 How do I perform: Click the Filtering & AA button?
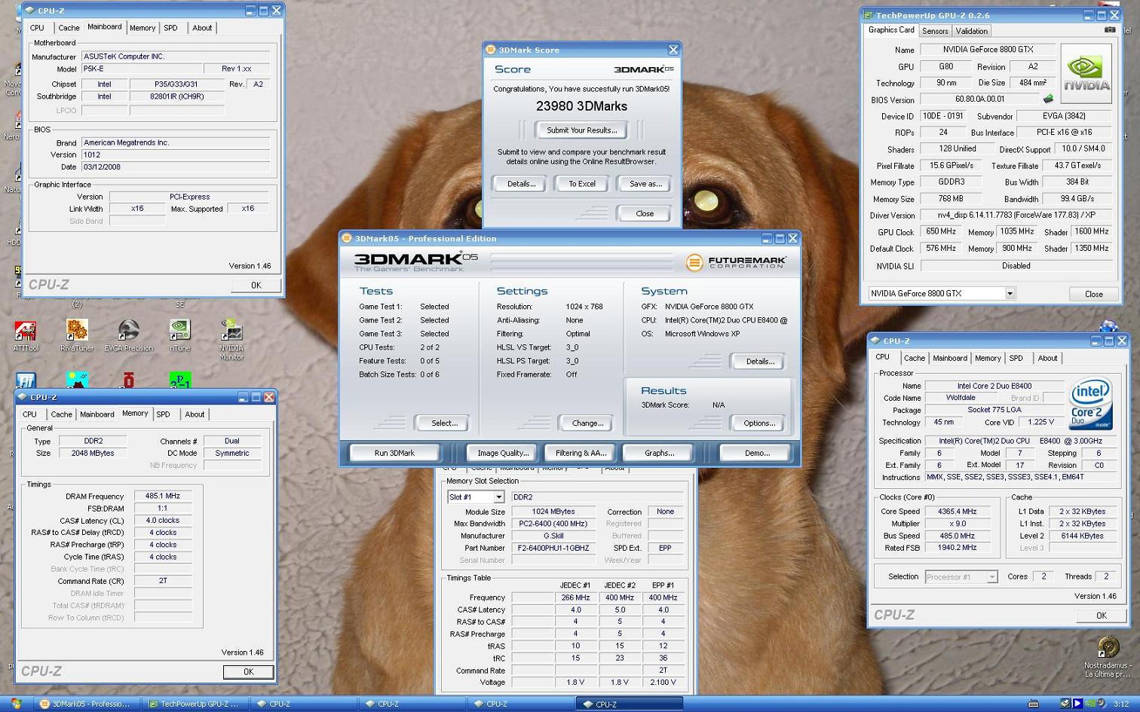pyautogui.click(x=581, y=453)
